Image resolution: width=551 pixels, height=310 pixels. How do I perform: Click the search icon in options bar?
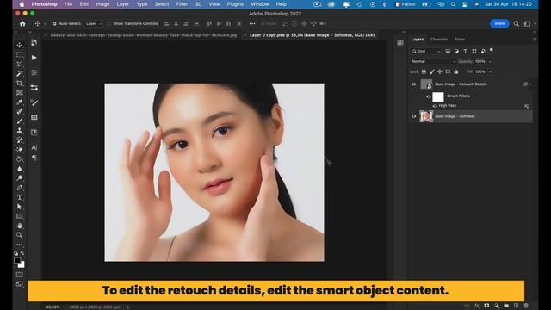click(x=517, y=23)
